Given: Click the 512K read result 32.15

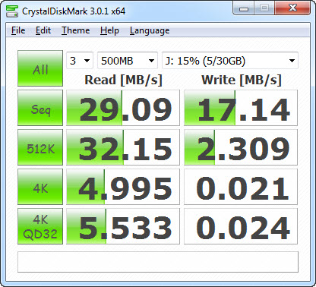Looking at the screenshot, I should point(123,147).
